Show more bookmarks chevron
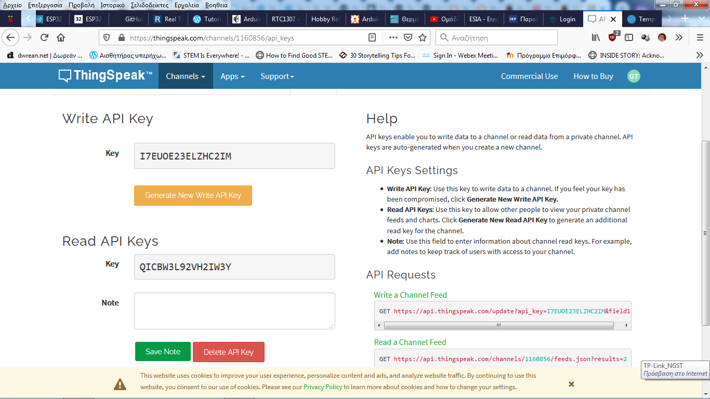 [699, 55]
